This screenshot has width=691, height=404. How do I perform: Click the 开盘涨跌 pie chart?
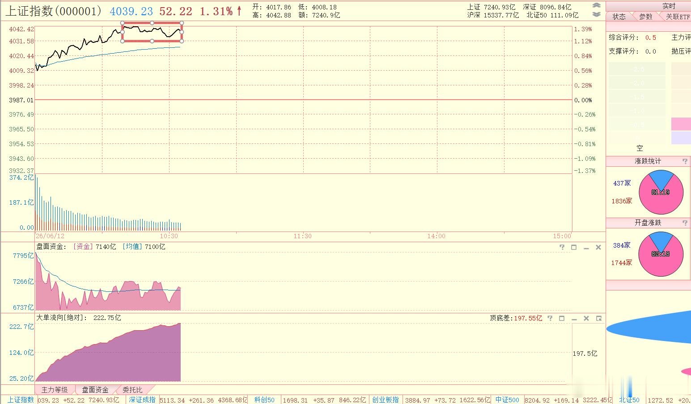pyautogui.click(x=661, y=254)
